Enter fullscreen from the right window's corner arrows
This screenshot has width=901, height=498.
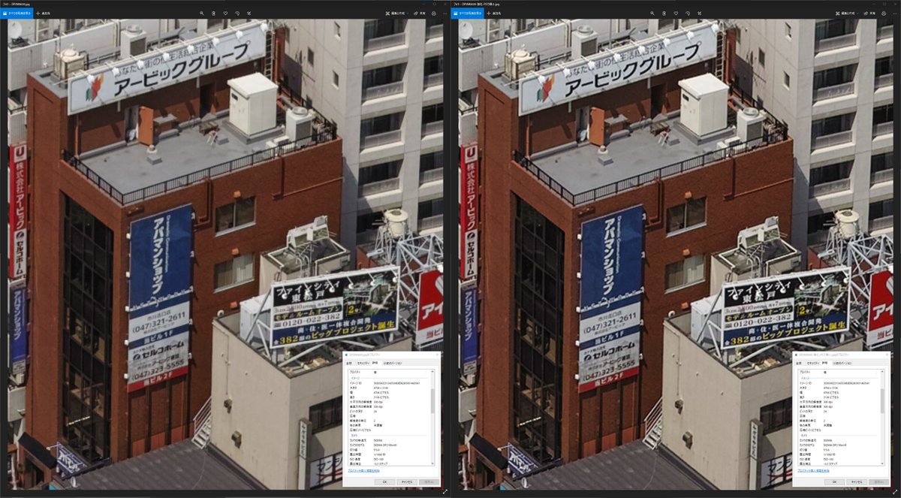[x=895, y=491]
